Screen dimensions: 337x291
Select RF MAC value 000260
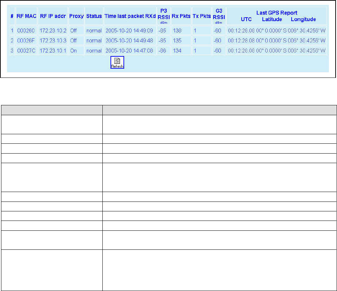[26, 31]
